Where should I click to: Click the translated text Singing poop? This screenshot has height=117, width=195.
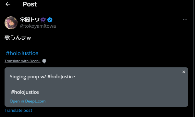tap(24, 77)
